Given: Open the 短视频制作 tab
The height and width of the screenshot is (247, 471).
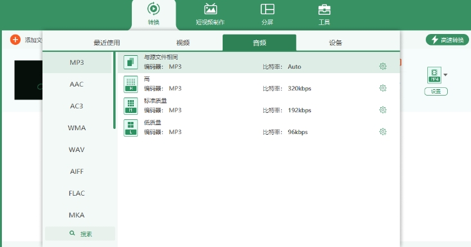Looking at the screenshot, I should point(210,14).
